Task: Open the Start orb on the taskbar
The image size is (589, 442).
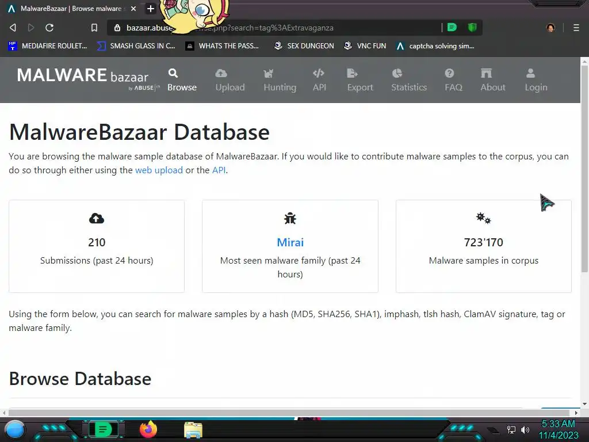Action: (15, 429)
